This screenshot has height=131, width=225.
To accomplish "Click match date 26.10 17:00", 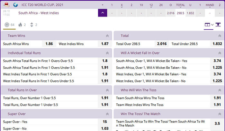I will 6,13.
